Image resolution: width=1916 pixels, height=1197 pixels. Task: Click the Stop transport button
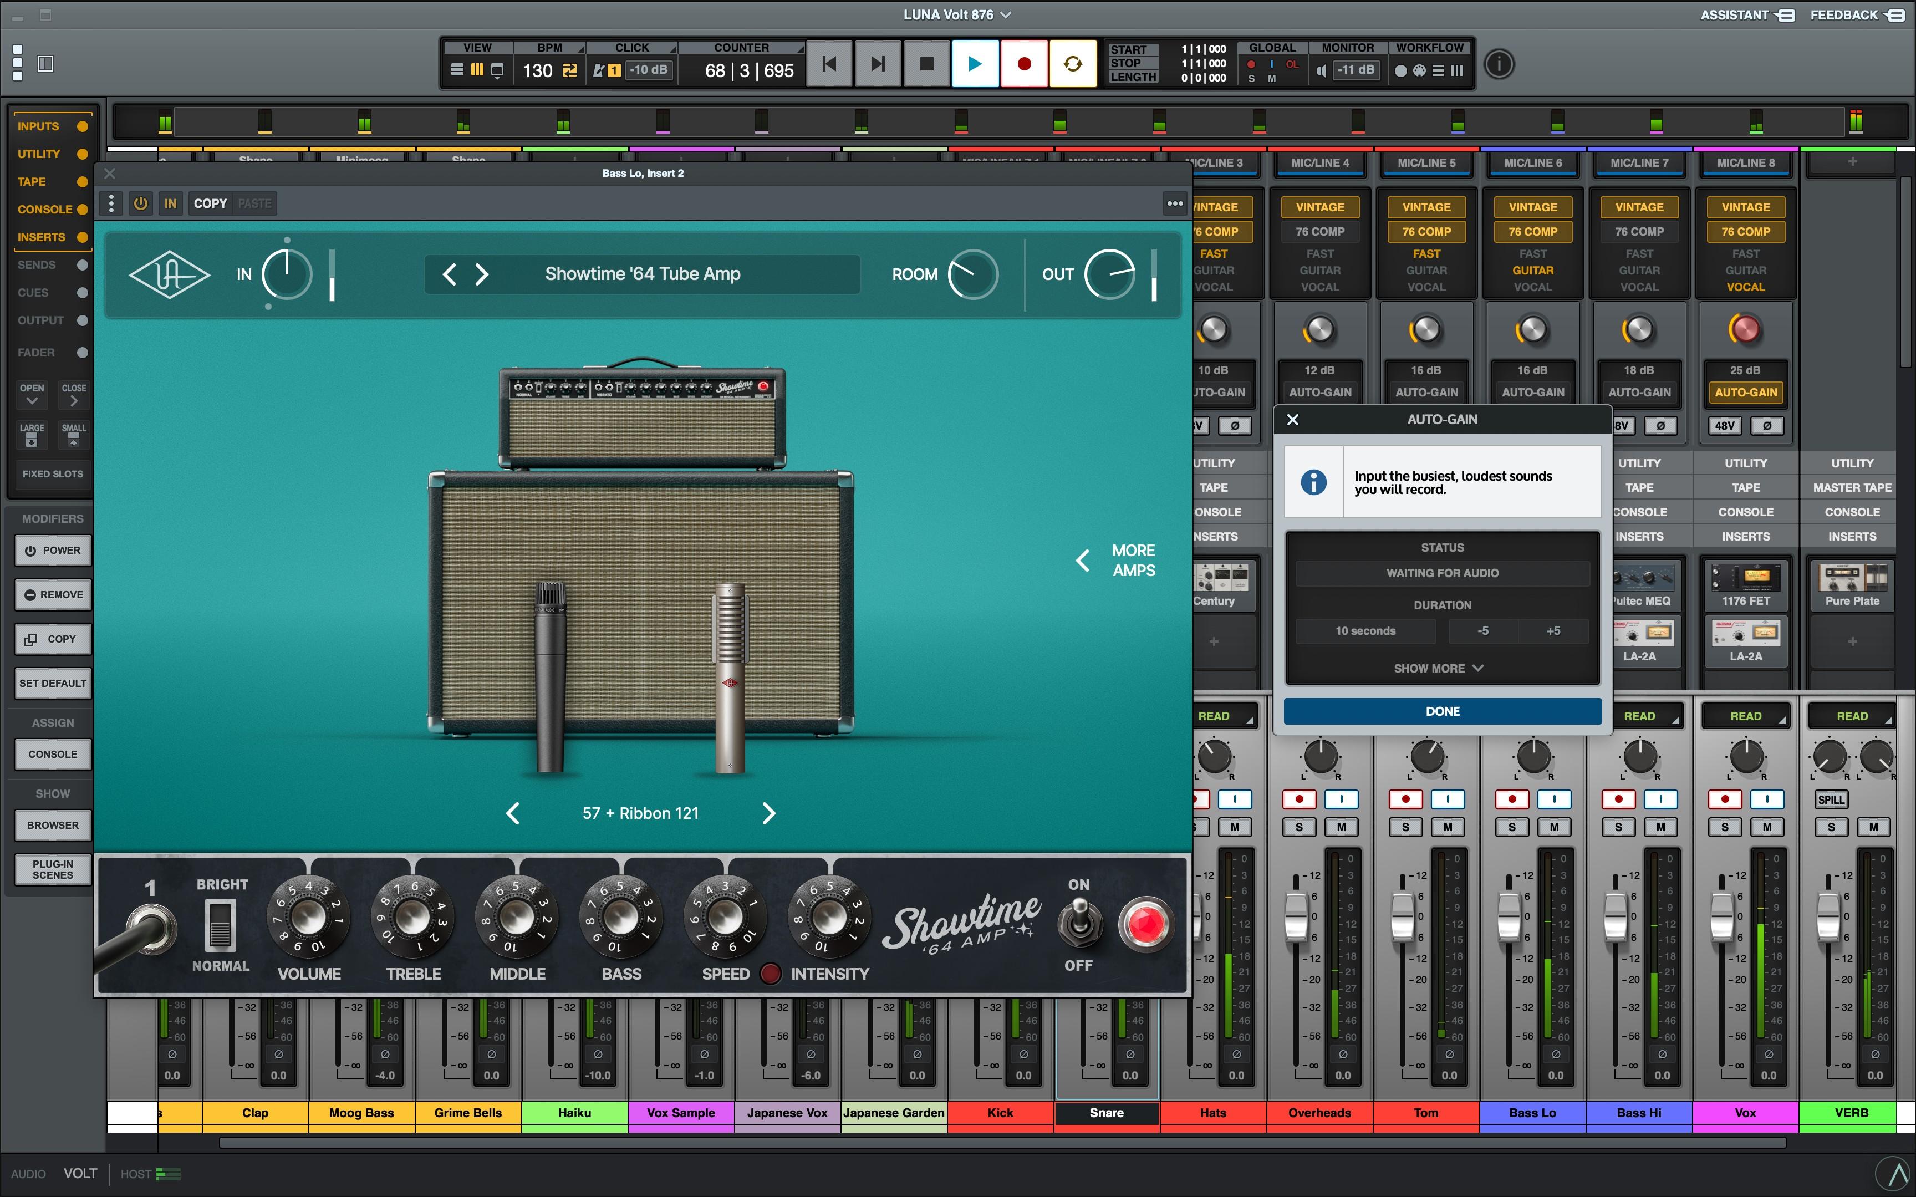[x=927, y=64]
